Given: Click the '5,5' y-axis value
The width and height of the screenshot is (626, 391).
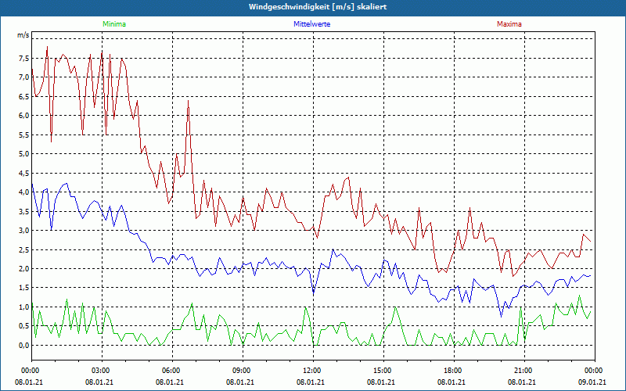Looking at the screenshot, I should (x=24, y=135).
